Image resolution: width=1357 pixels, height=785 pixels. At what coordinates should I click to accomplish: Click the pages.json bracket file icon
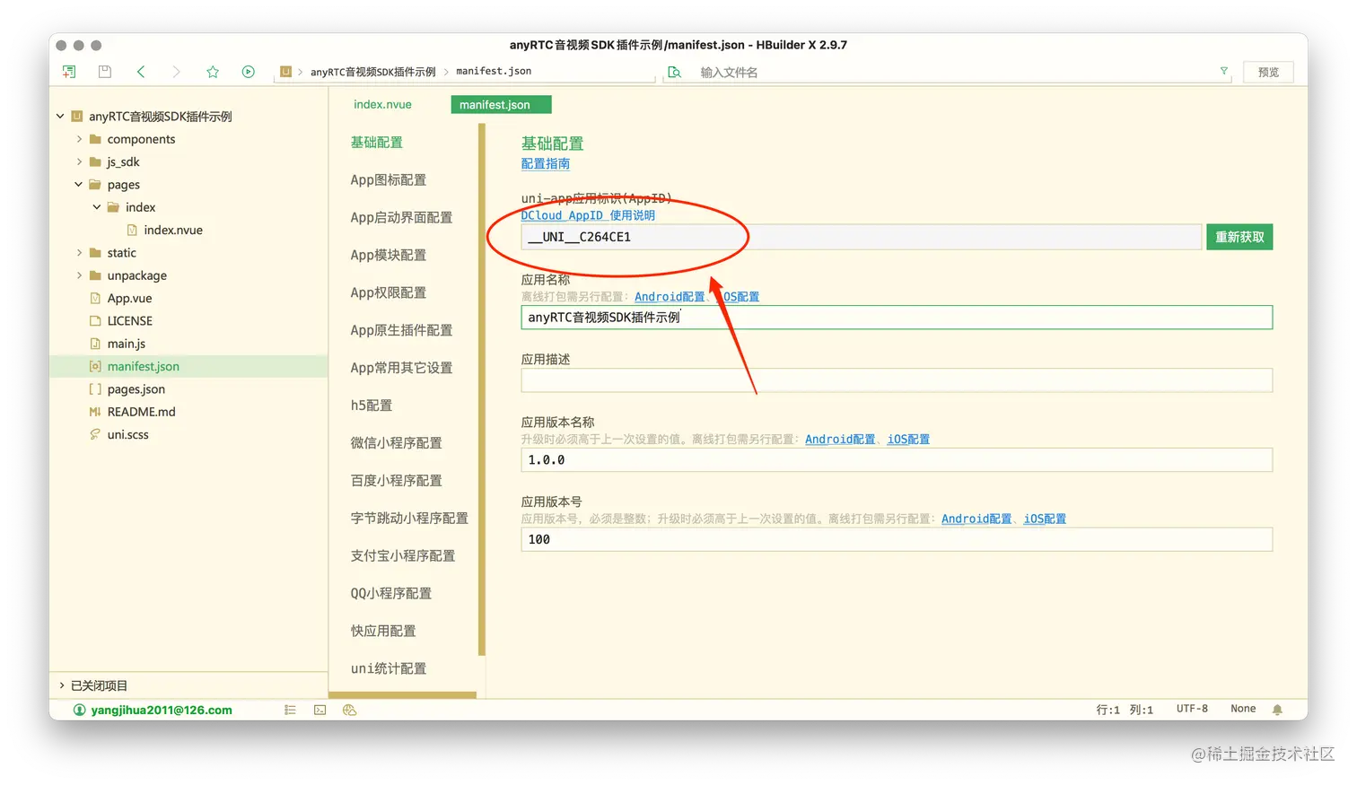95,389
